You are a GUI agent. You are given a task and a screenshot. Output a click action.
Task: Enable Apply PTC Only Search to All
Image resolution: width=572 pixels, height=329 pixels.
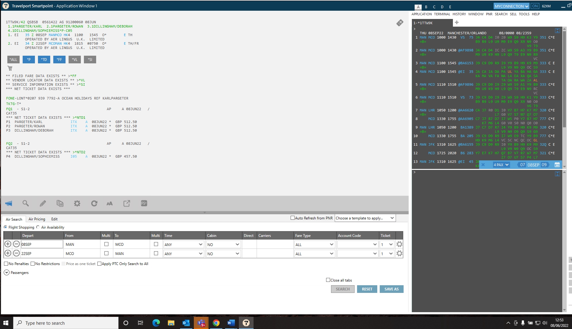click(99, 264)
